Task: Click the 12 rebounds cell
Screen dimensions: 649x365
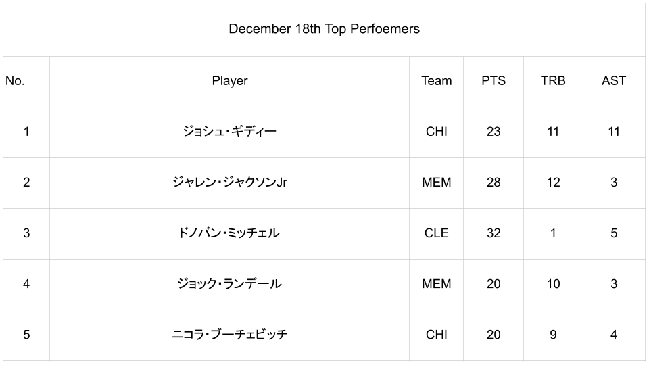Action: coord(553,182)
